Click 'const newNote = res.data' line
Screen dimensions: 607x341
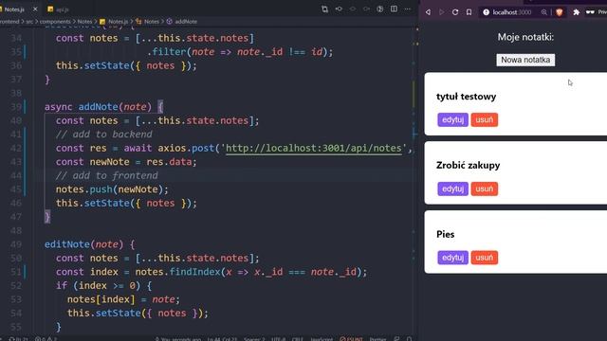[126, 162]
